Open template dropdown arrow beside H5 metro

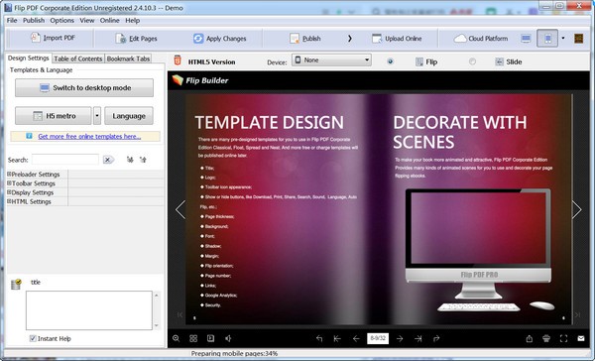click(97, 116)
